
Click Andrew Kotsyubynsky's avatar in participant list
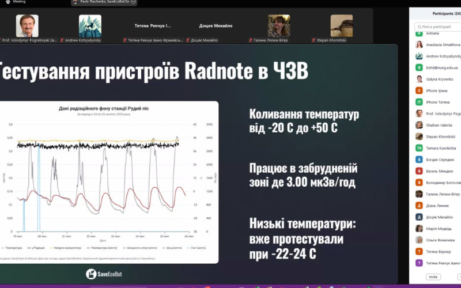pyautogui.click(x=419, y=56)
